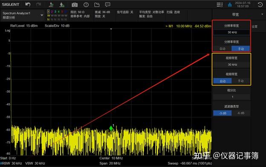Click the VBW 30 kHz label

35,163
